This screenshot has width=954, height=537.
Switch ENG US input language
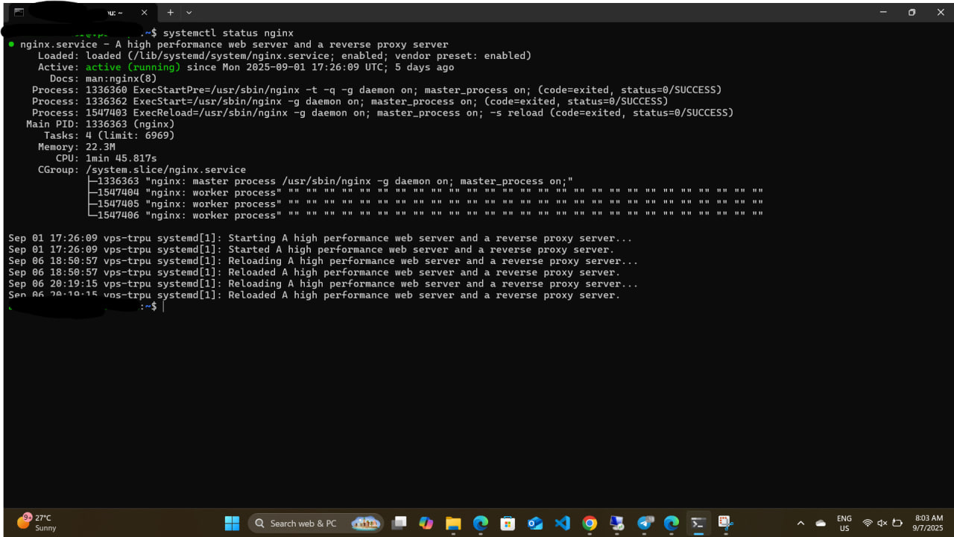click(x=844, y=523)
